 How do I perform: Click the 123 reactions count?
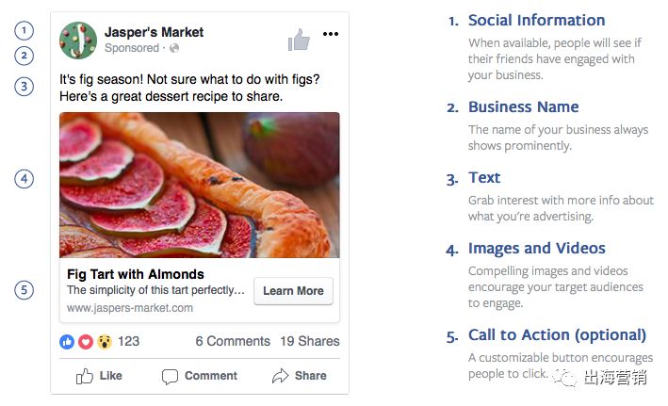pos(128,342)
